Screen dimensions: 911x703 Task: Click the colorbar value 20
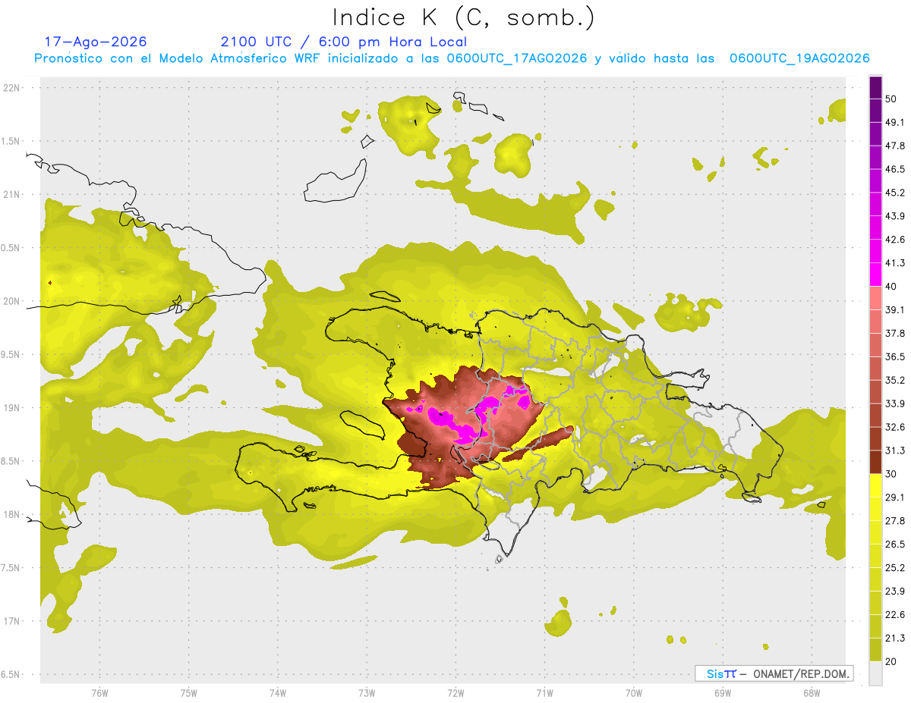click(891, 661)
